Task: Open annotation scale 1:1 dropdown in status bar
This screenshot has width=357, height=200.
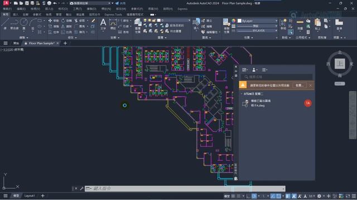Action: click(311, 196)
